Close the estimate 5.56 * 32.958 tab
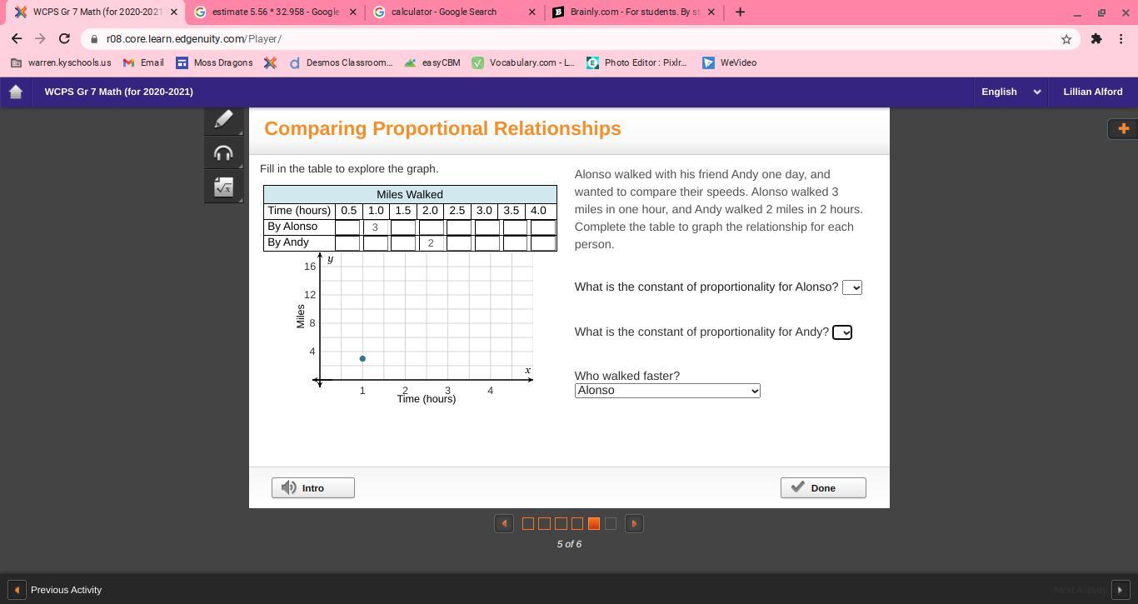The height and width of the screenshot is (604, 1138). [352, 12]
